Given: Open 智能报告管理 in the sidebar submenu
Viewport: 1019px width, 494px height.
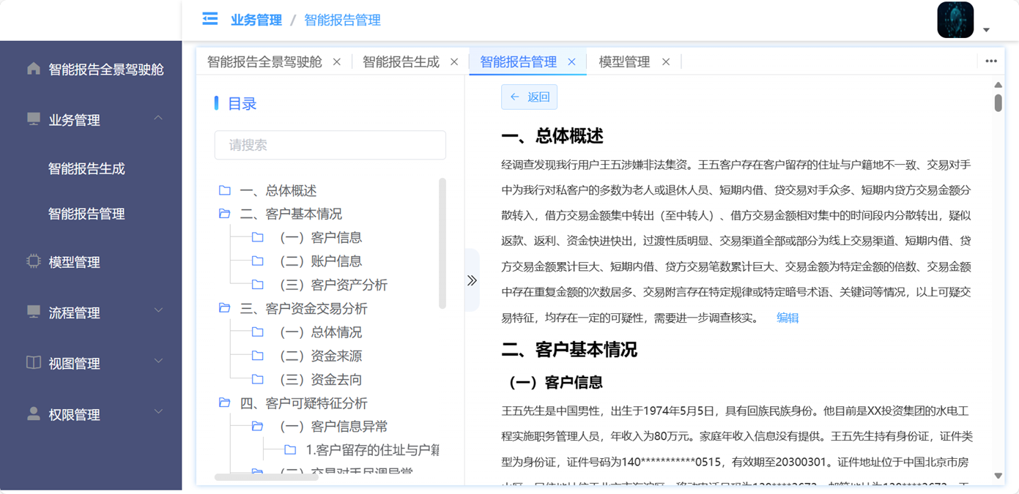Looking at the screenshot, I should point(86,214).
